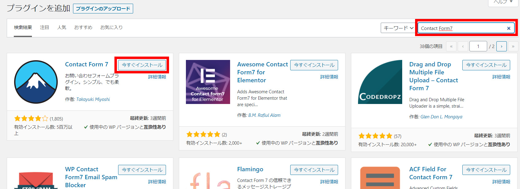The height and width of the screenshot is (189, 520).
Task: Click the current page number field
Action: click(x=478, y=46)
